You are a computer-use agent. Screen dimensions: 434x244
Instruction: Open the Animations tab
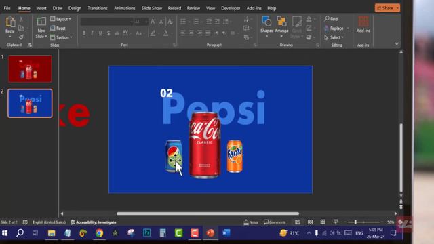[125, 8]
